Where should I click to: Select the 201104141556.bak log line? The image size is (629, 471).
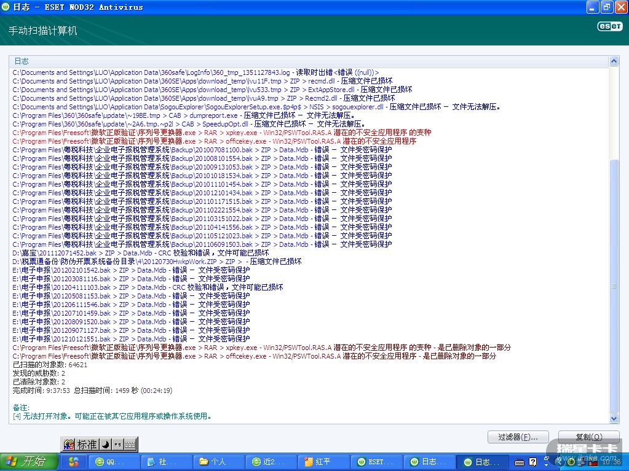point(202,227)
